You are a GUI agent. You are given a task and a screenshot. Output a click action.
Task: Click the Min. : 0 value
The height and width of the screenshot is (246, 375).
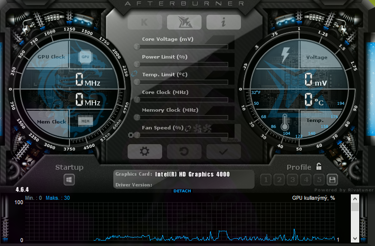(x=33, y=198)
